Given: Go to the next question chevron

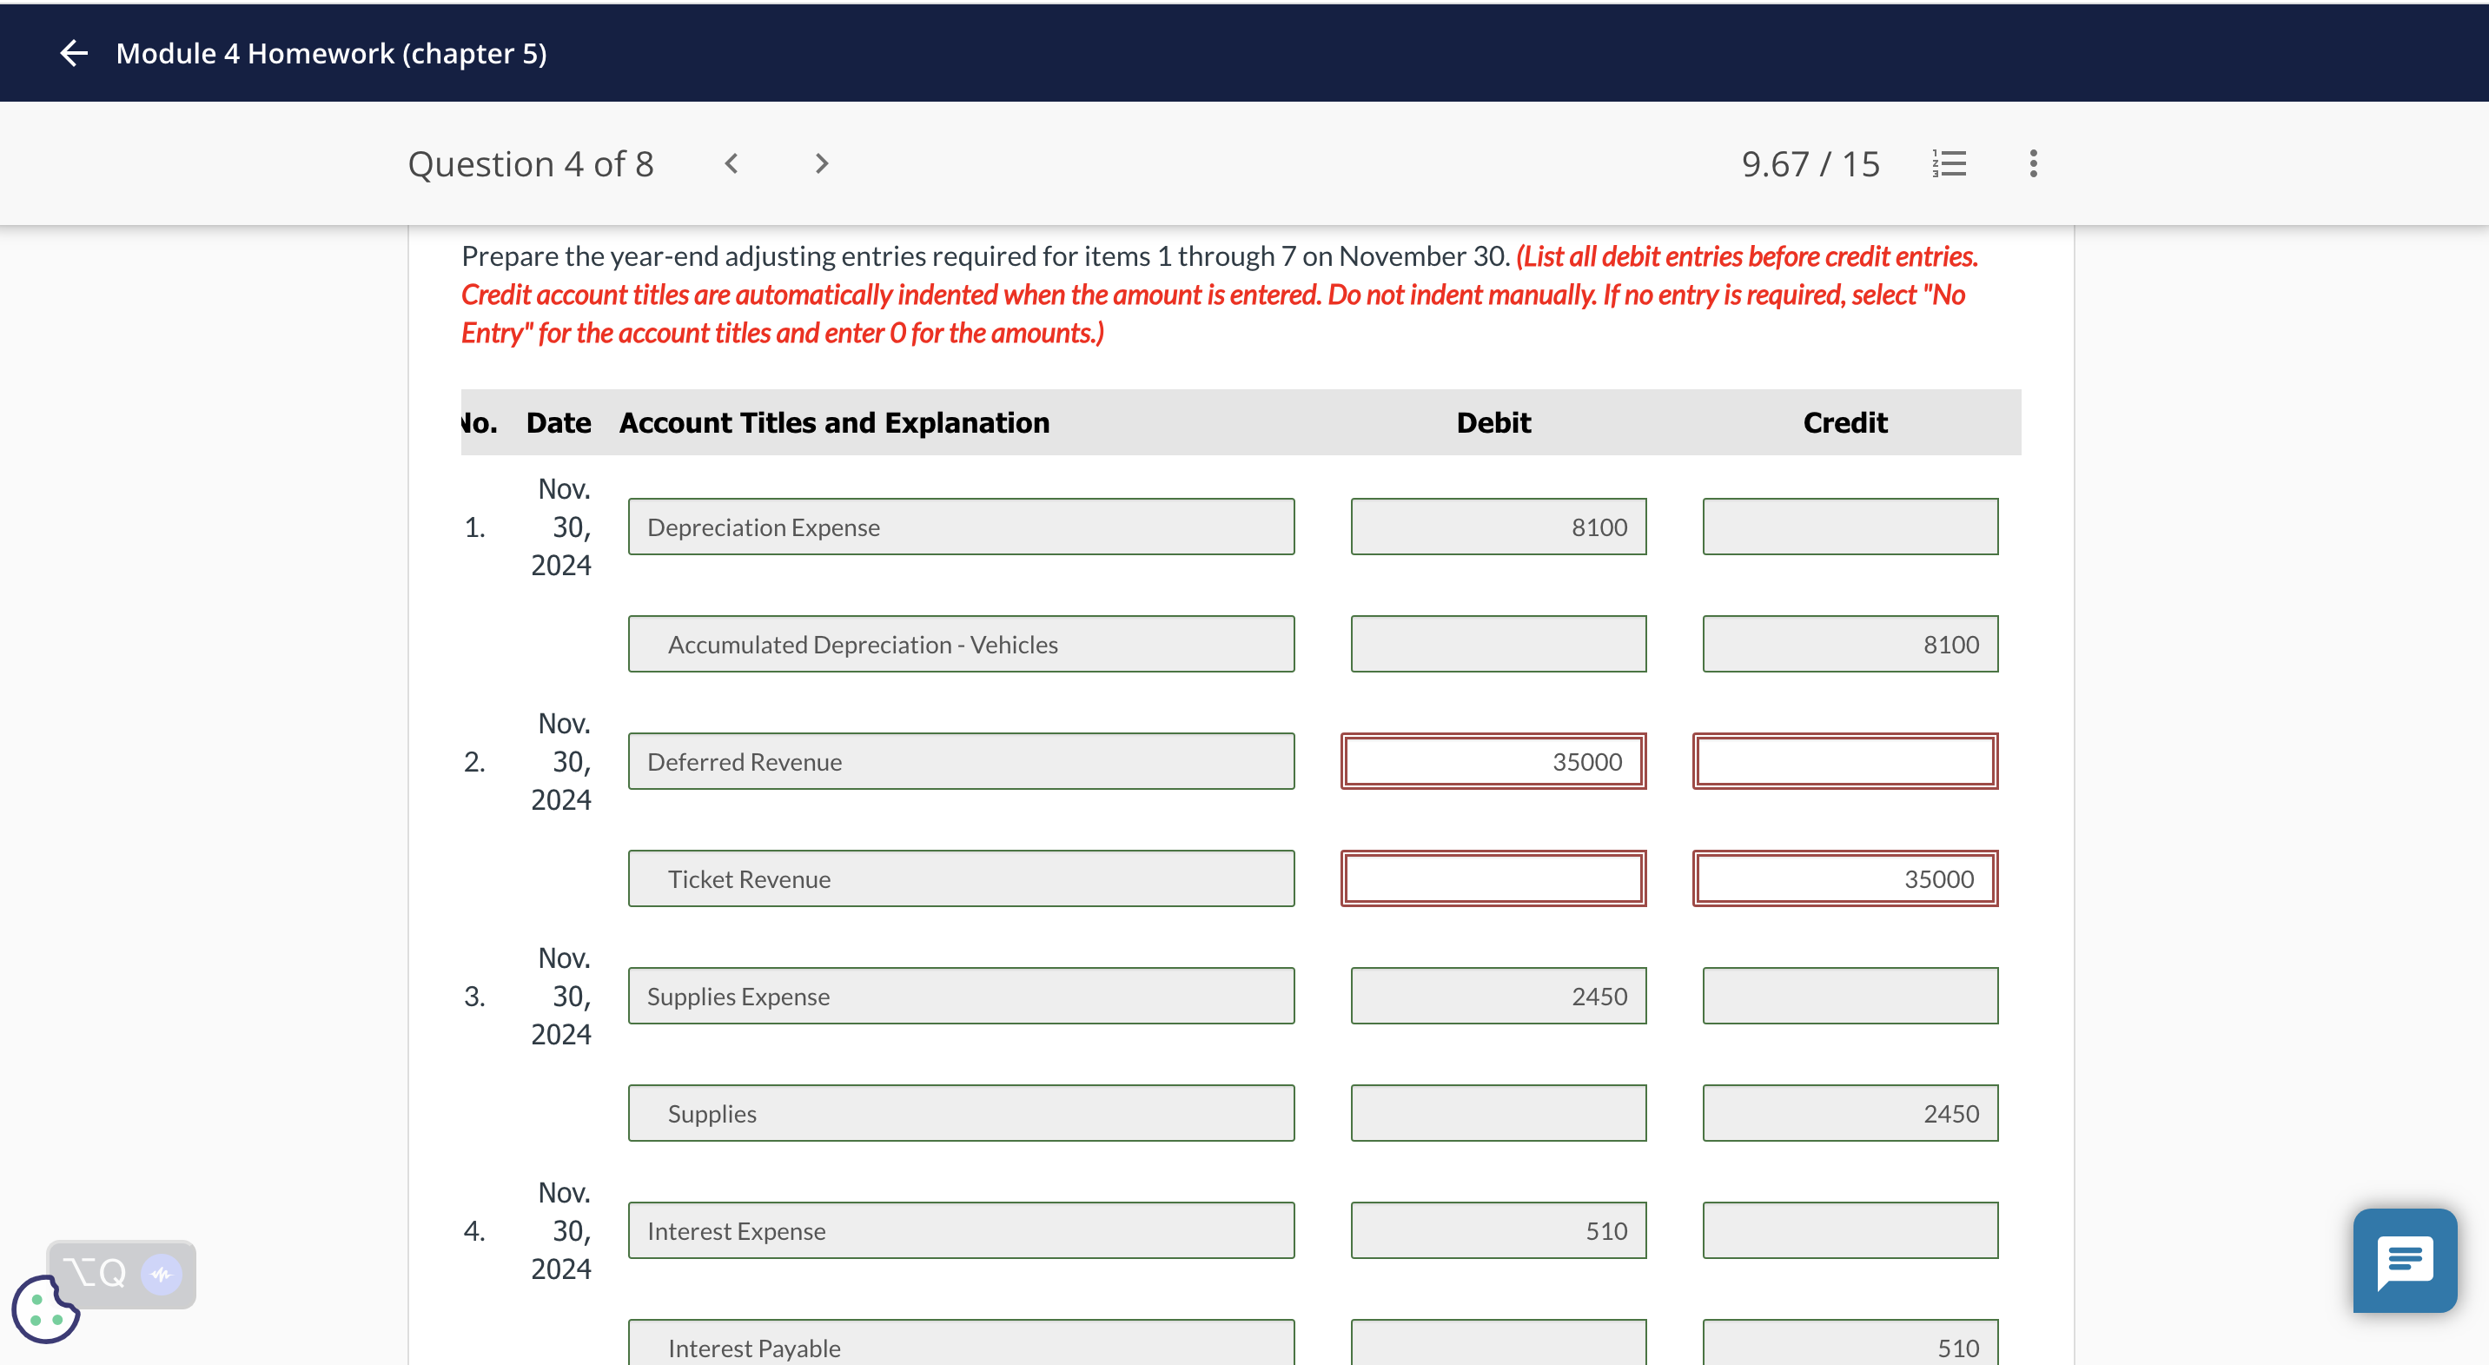Looking at the screenshot, I should click(821, 163).
